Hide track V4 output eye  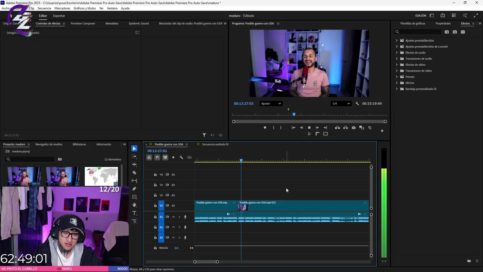[173, 175]
